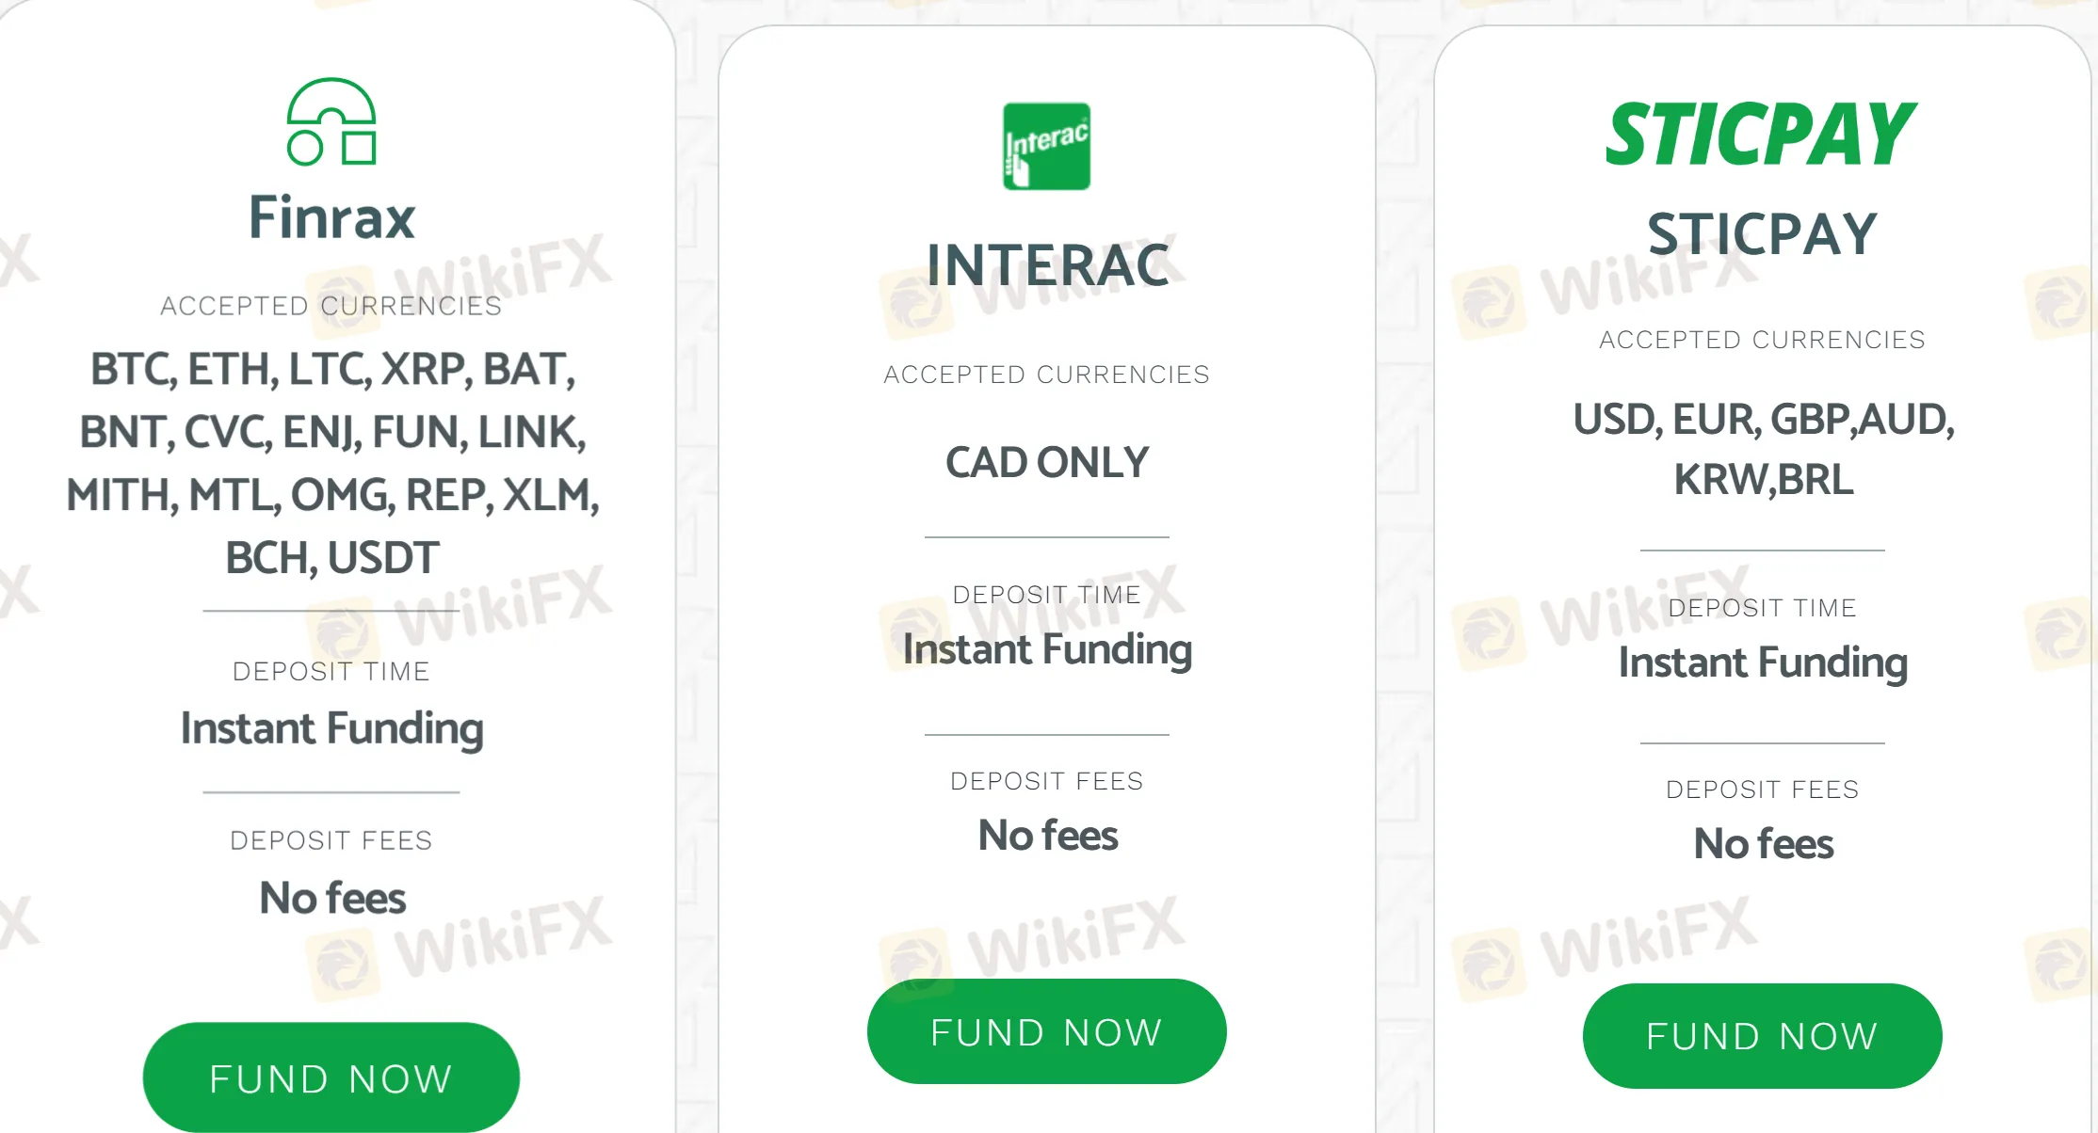This screenshot has height=1133, width=2098.
Task: Click the green Interac logo
Action: point(1046,146)
